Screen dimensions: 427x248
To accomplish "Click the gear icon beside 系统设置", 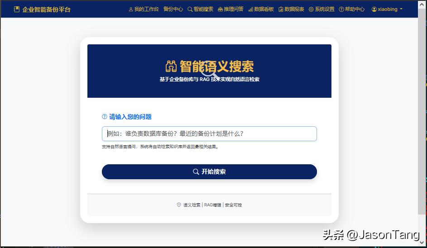I will (311, 9).
